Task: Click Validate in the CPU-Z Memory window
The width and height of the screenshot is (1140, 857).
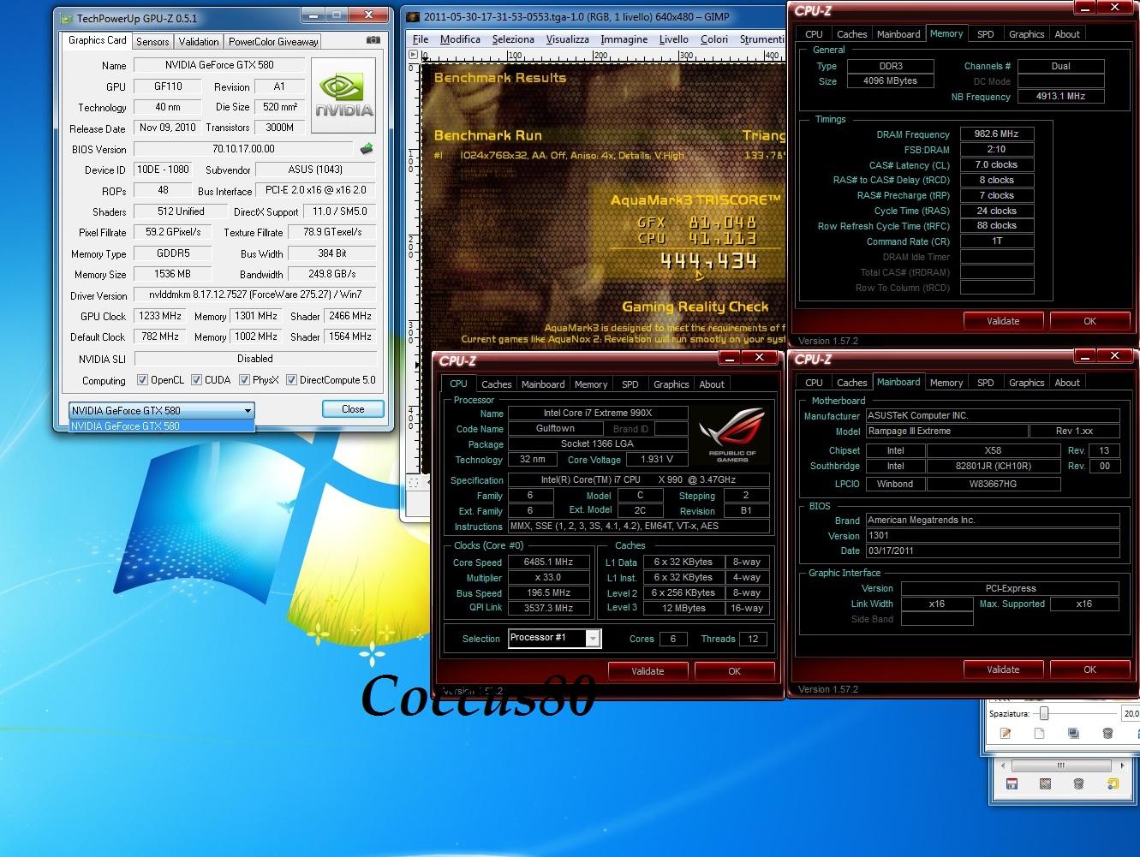Action: coord(1003,321)
